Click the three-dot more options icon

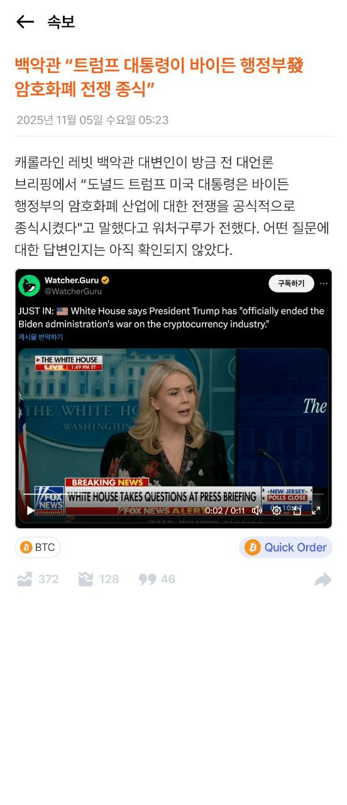pos(324,284)
